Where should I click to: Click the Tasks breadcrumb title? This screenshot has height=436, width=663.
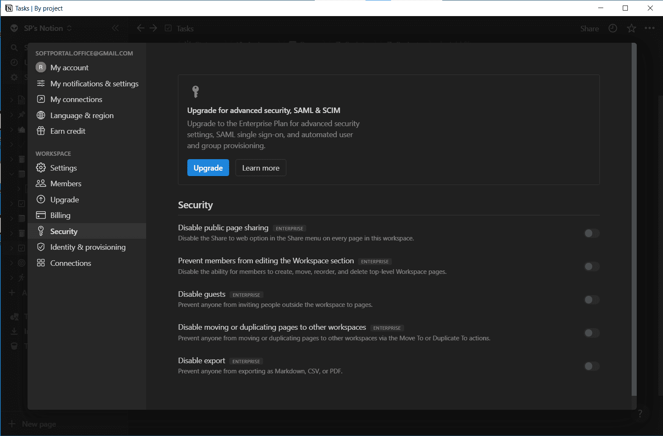pos(185,29)
